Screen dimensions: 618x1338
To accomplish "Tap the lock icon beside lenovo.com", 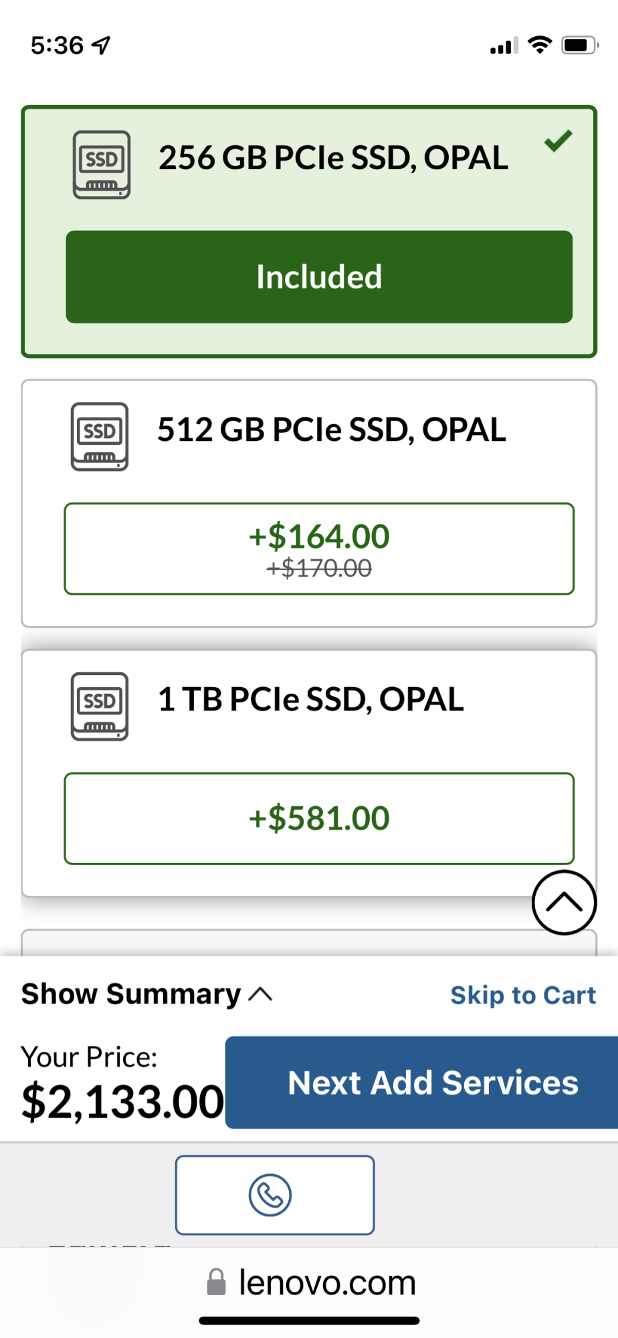I will [x=216, y=1282].
